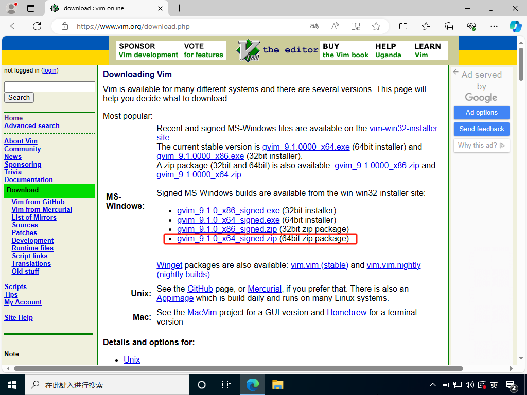Image resolution: width=527 pixels, height=395 pixels.
Task: Click the site search text box
Action: click(x=49, y=86)
